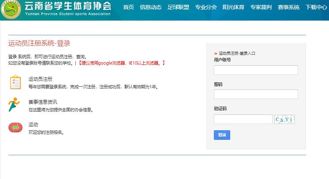
Task: Click the 用户账号 label
Action: pos(222,60)
